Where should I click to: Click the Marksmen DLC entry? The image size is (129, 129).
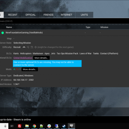tap(38, 54)
